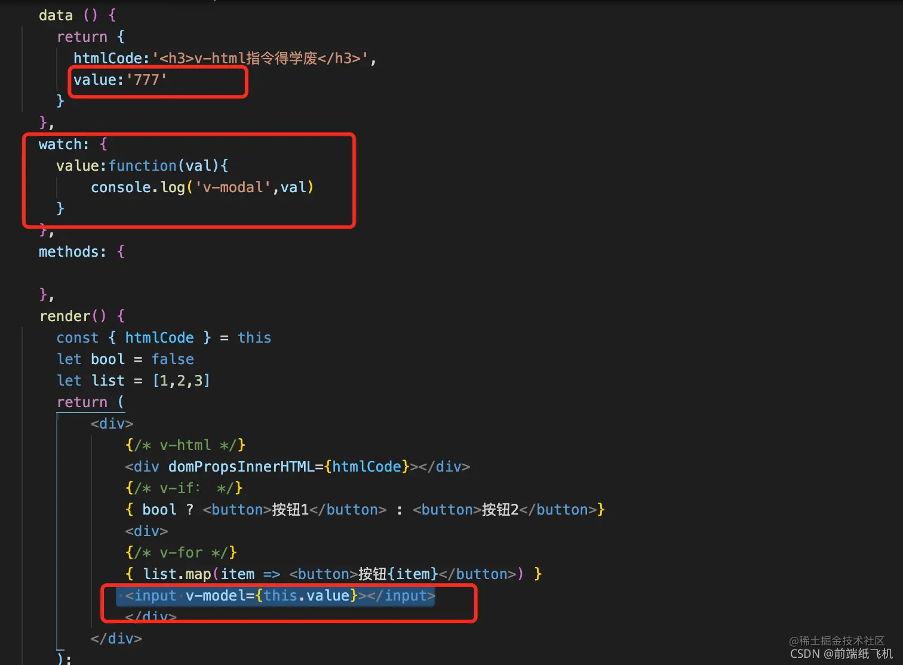
Task: Click the 'const { htmlCode } = this' line
Action: pos(164,337)
